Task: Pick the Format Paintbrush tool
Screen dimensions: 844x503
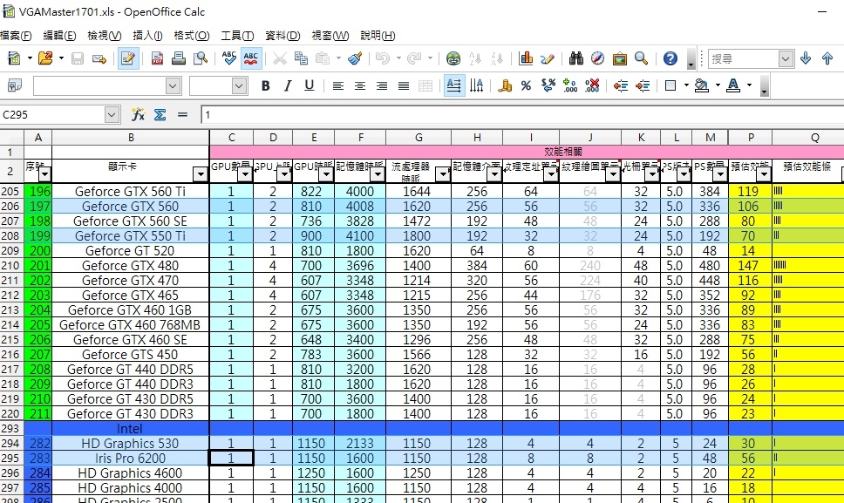Action: tap(355, 58)
